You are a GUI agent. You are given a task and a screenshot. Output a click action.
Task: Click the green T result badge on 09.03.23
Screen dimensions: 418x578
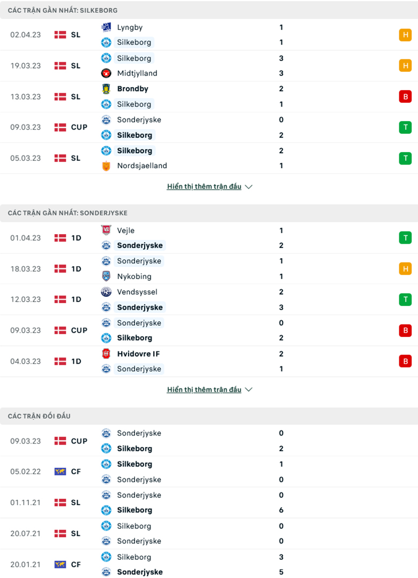pyautogui.click(x=406, y=127)
